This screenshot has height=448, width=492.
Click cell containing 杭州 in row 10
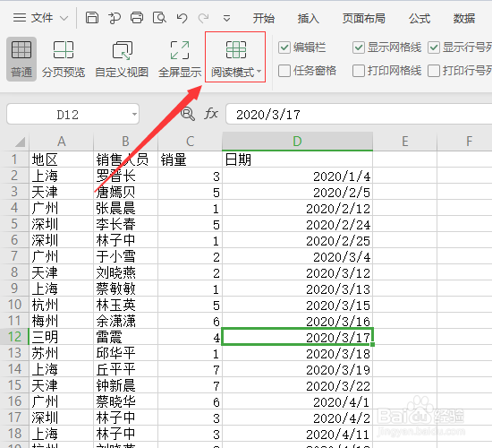[62, 305]
